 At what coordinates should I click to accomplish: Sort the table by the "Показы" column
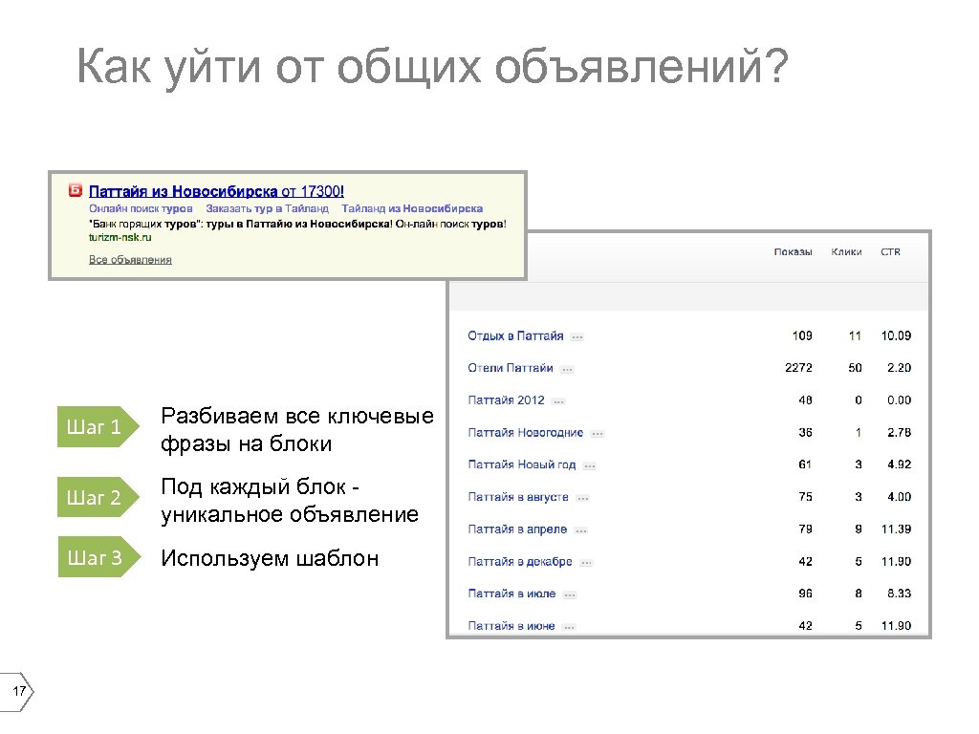(x=794, y=251)
